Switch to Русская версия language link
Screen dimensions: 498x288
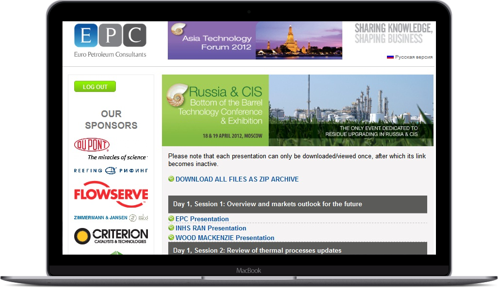click(x=414, y=57)
